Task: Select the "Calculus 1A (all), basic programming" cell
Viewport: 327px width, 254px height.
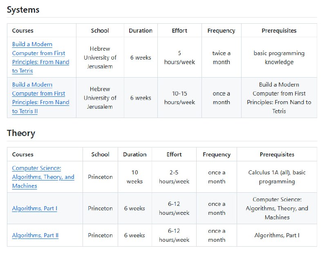Action: 277,177
